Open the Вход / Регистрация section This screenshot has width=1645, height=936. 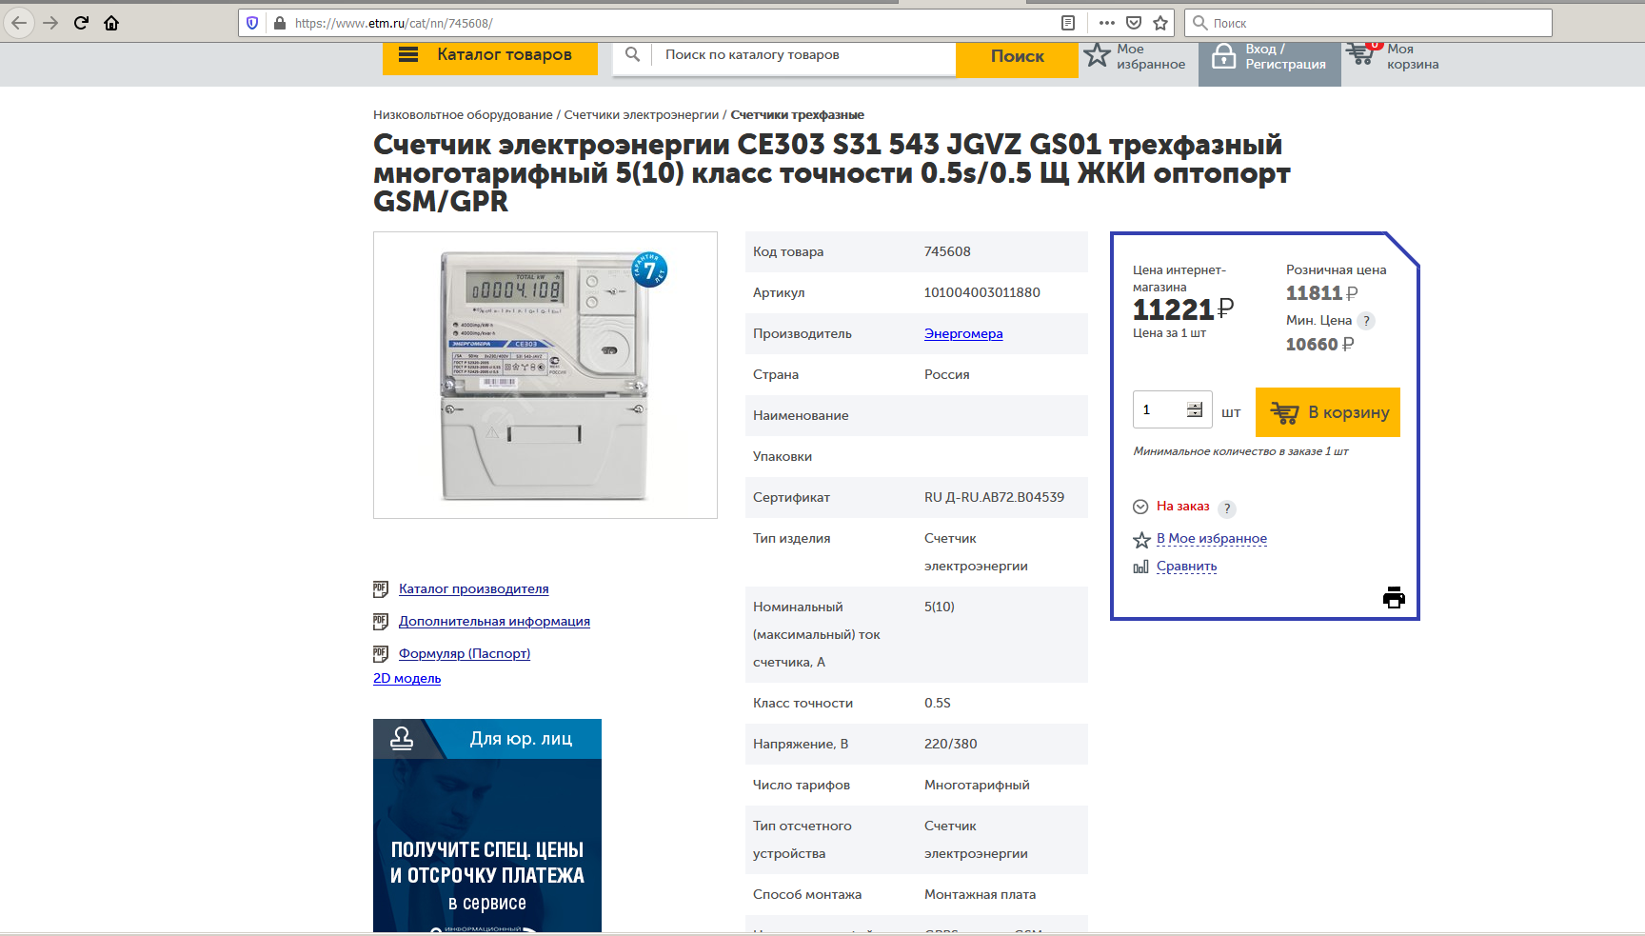point(1269,57)
